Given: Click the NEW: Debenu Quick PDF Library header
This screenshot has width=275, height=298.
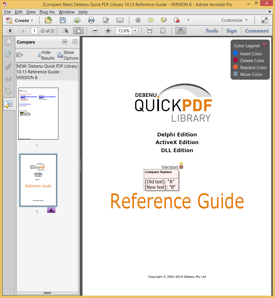Looking at the screenshot, I should [47, 72].
